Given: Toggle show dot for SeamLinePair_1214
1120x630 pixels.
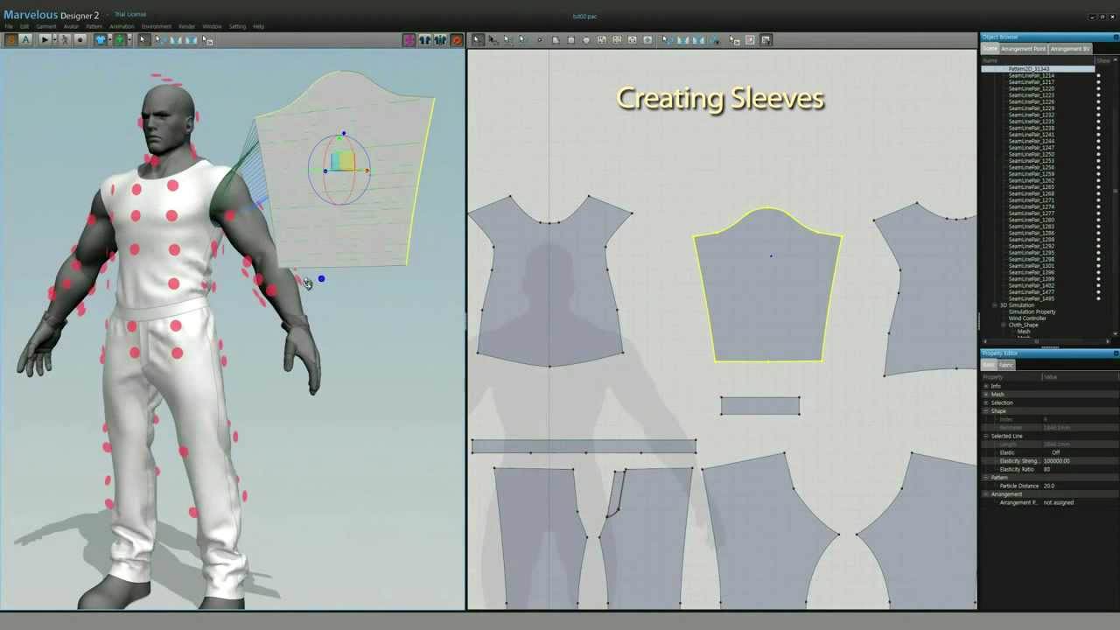Looking at the screenshot, I should (x=1098, y=75).
